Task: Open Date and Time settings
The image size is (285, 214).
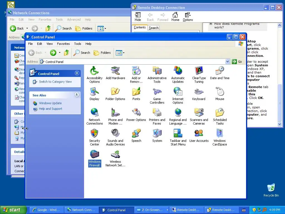Action: (x=220, y=73)
